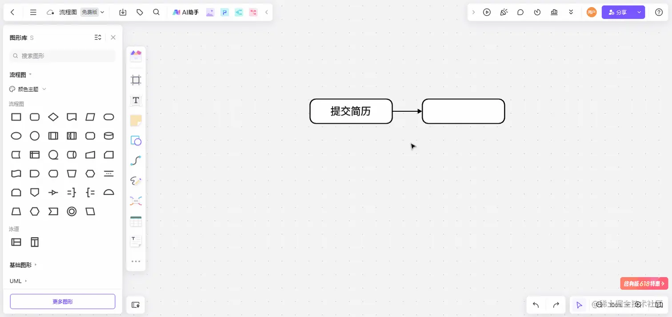
Task: Open the shape tool in the side toolbar
Action: 136,140
